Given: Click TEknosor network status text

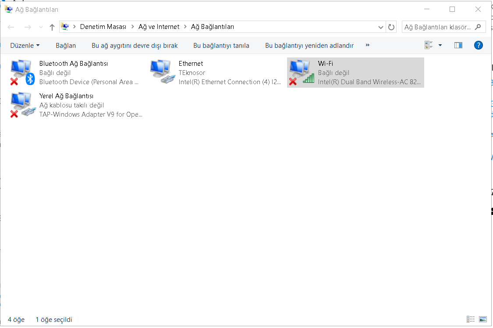Looking at the screenshot, I should click(192, 73).
